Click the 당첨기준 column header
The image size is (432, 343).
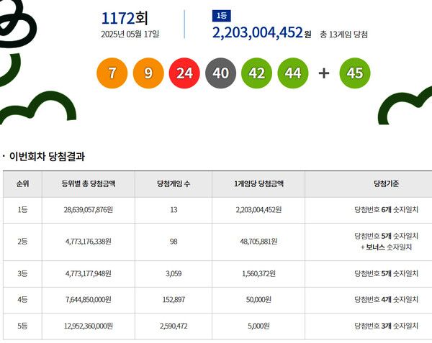click(386, 184)
